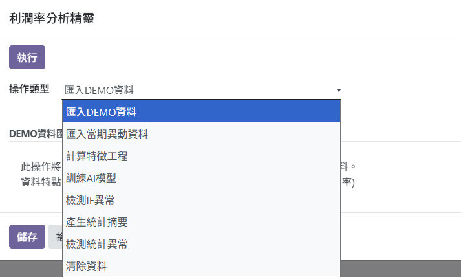
Task: Select the 計算特徵工程 option
Action: (201, 156)
